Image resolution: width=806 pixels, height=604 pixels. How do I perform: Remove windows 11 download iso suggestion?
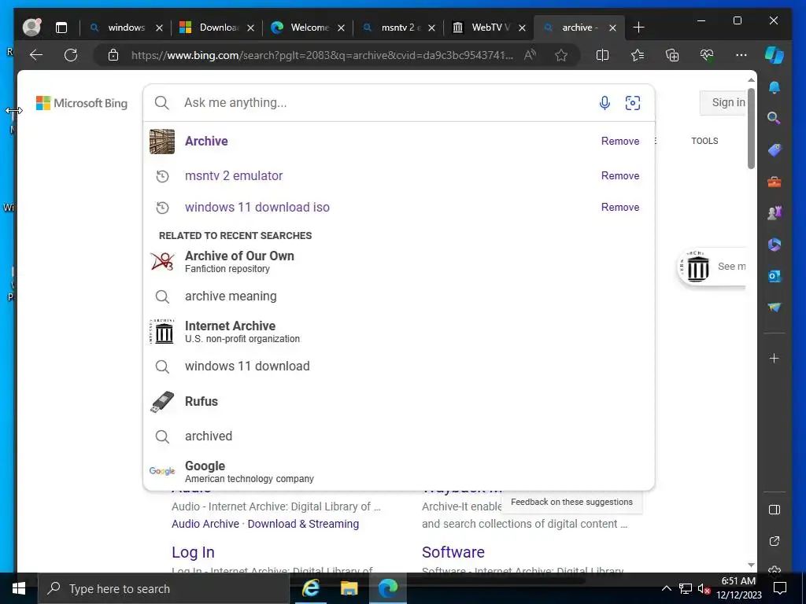click(620, 207)
